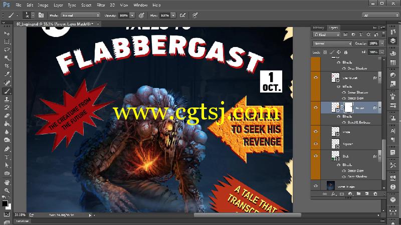Select the History Brush tool
Screen dimensions: 401x225
coord(7,107)
